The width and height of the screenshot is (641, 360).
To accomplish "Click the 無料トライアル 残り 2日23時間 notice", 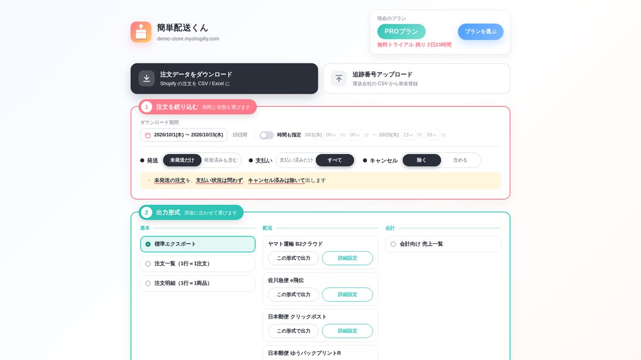I will pyautogui.click(x=414, y=45).
